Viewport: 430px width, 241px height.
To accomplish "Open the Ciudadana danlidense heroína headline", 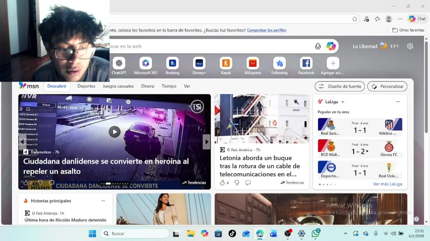I will pyautogui.click(x=106, y=166).
